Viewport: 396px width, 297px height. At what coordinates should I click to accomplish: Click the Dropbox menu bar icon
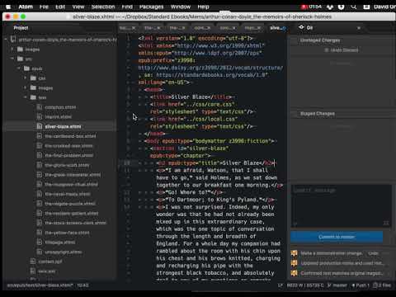click(x=330, y=7)
